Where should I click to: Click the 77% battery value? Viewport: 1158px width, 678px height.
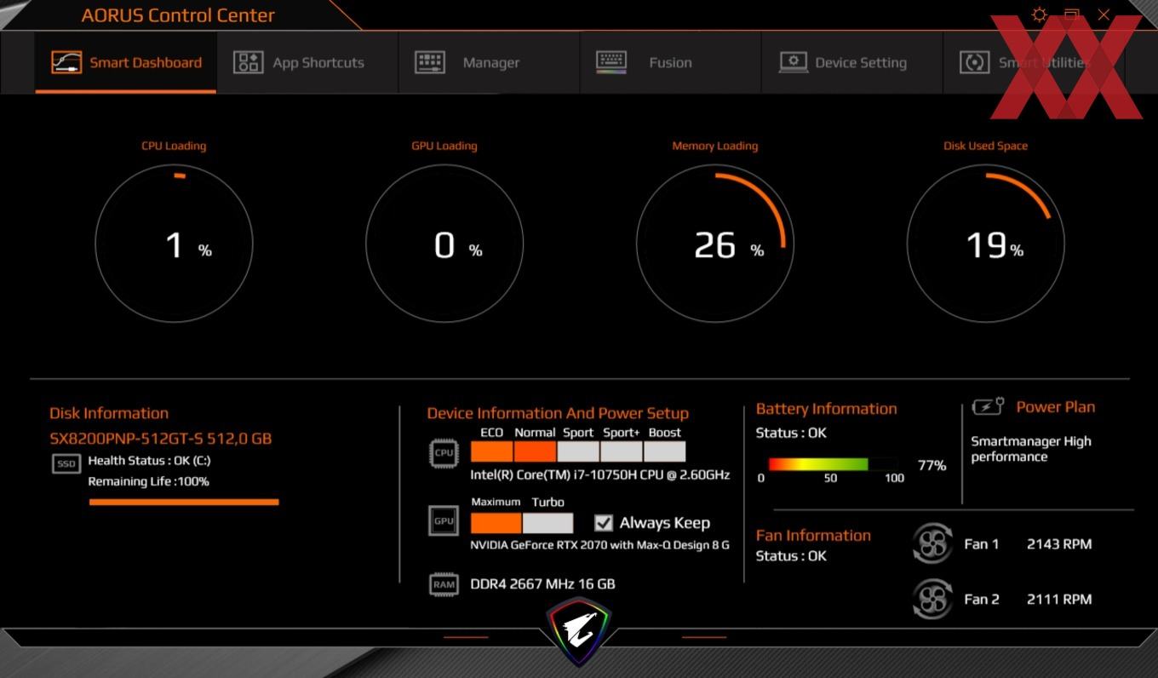pyautogui.click(x=932, y=465)
